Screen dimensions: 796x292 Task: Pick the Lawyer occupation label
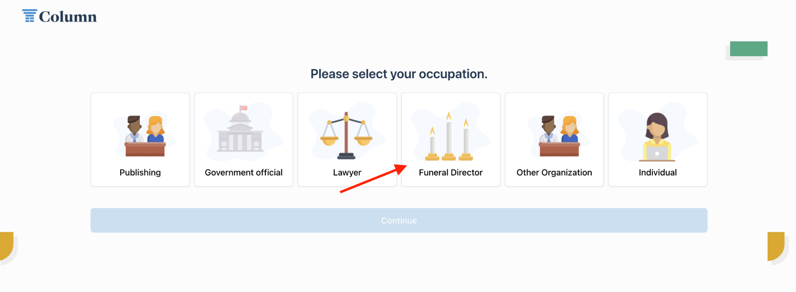tap(347, 173)
